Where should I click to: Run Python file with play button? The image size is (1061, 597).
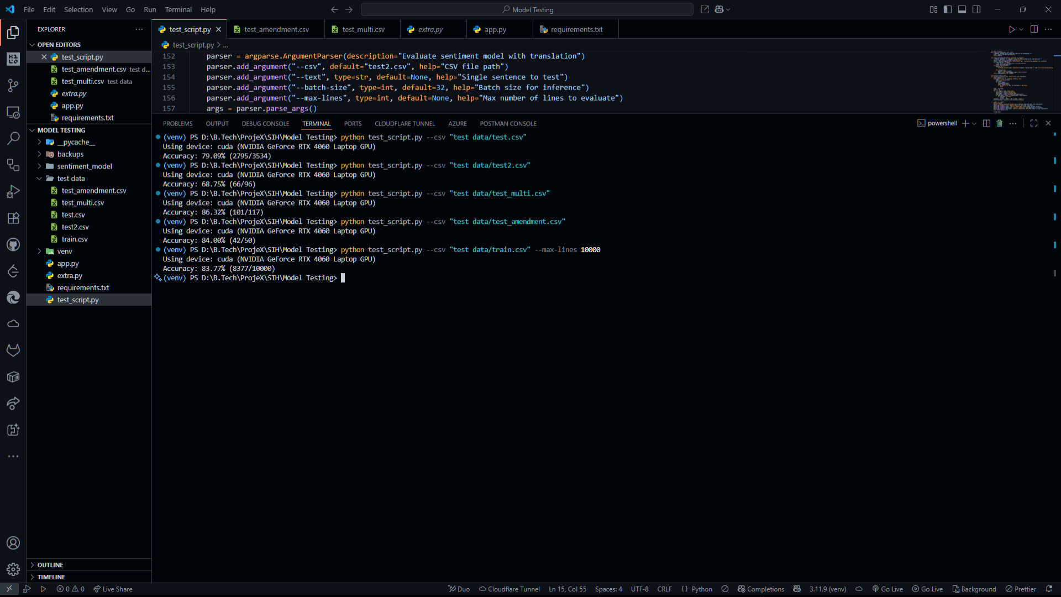[x=1011, y=29]
